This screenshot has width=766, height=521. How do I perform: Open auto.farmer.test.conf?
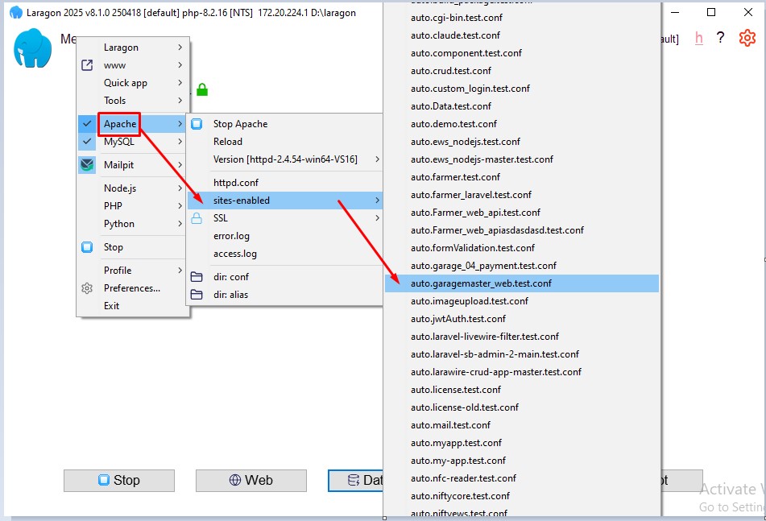click(x=522, y=177)
